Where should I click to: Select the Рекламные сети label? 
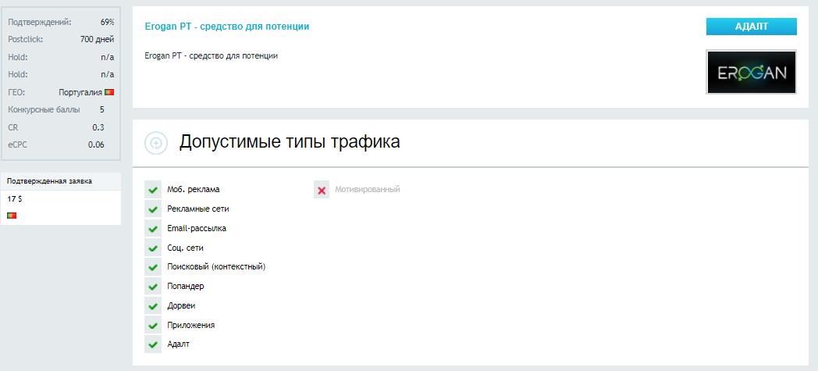(198, 209)
